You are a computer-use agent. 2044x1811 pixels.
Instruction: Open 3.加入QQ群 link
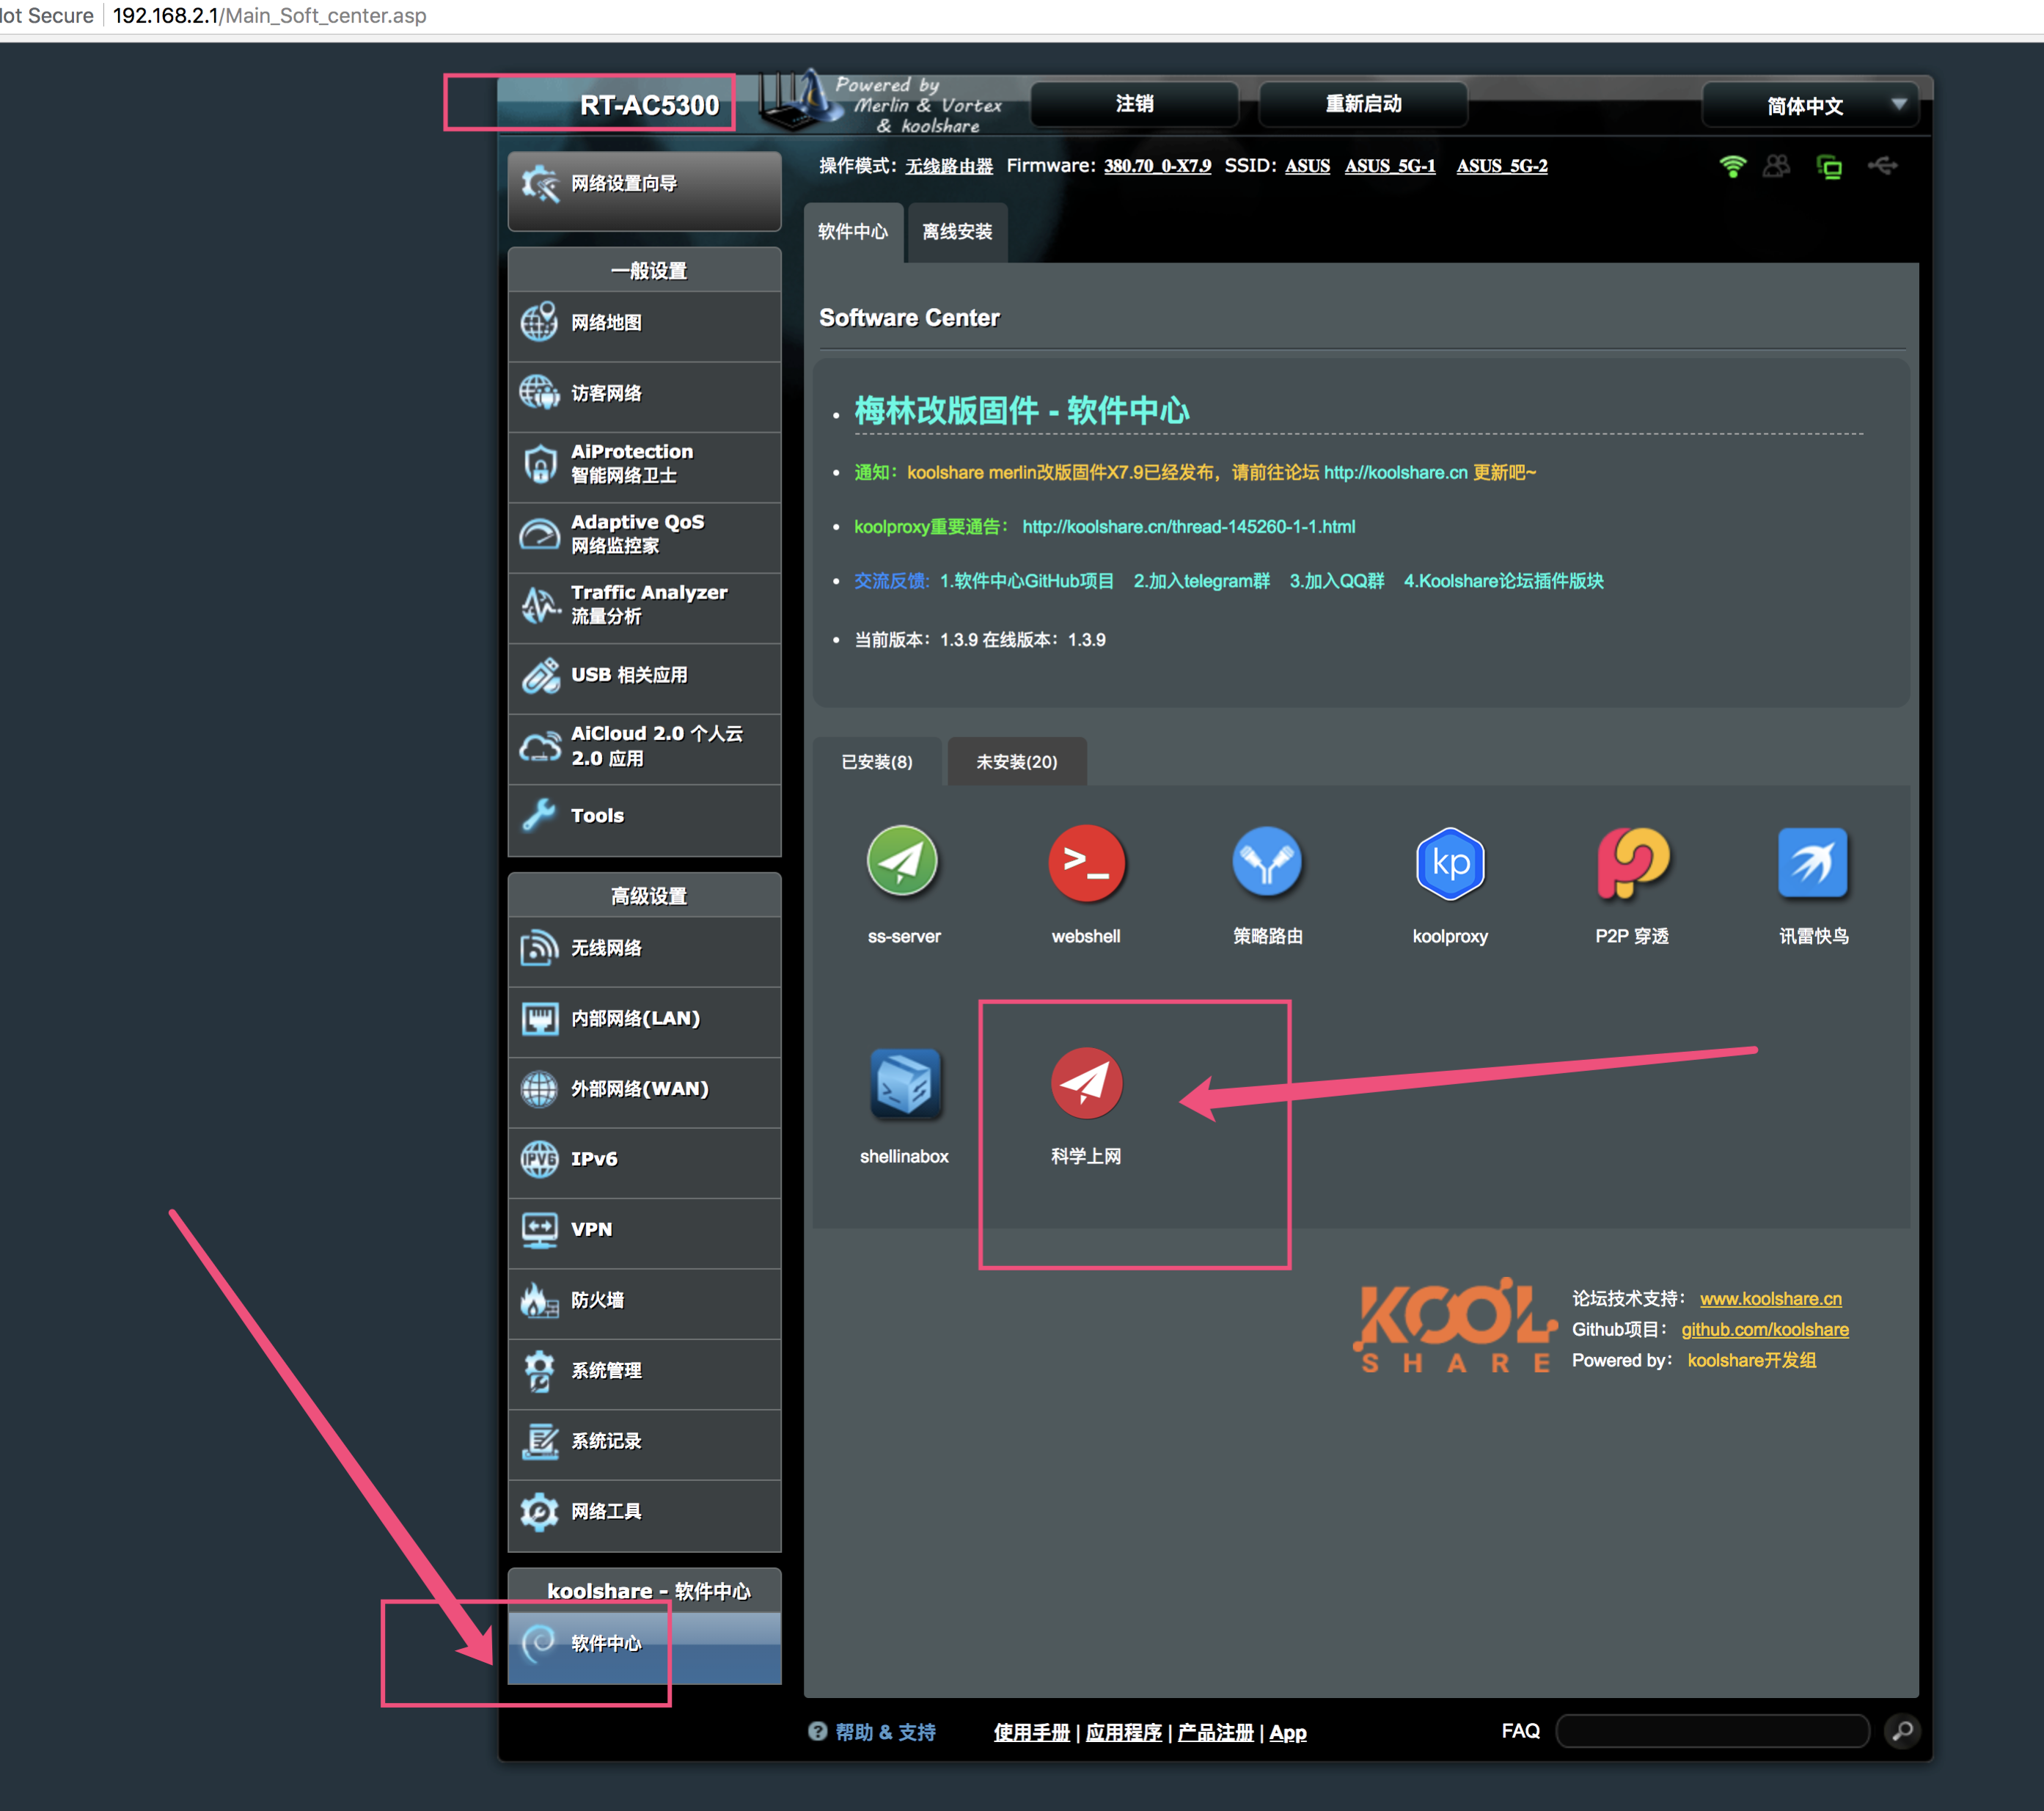1336,581
